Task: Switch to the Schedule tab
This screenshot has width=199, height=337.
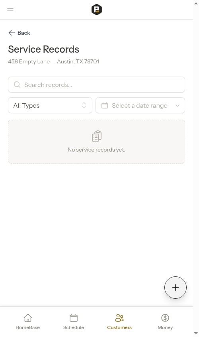Action: click(x=74, y=321)
